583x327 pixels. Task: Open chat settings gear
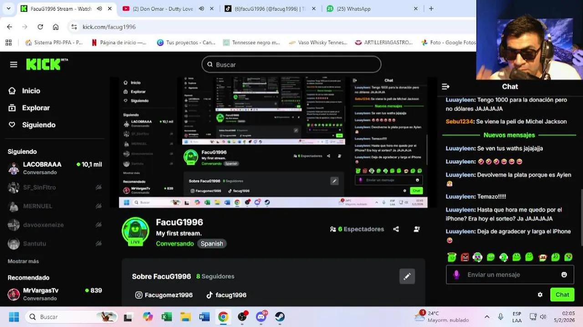tap(540, 295)
